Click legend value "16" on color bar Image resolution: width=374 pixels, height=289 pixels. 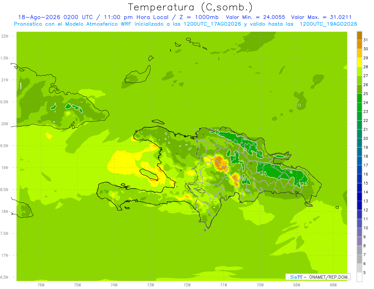pyautogui.click(x=366, y=174)
